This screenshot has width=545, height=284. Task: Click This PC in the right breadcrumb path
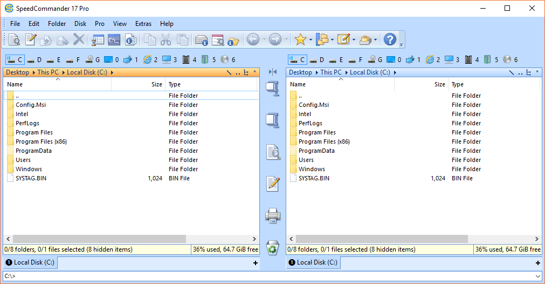point(331,72)
